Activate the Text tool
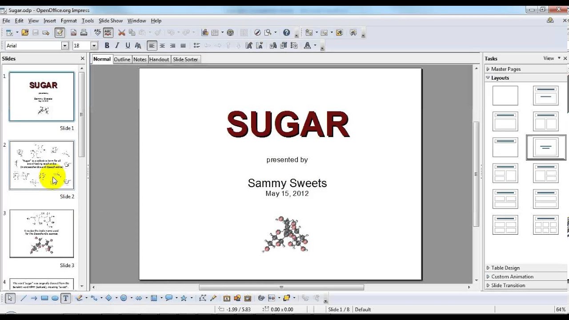The height and width of the screenshot is (320, 569). (x=65, y=298)
